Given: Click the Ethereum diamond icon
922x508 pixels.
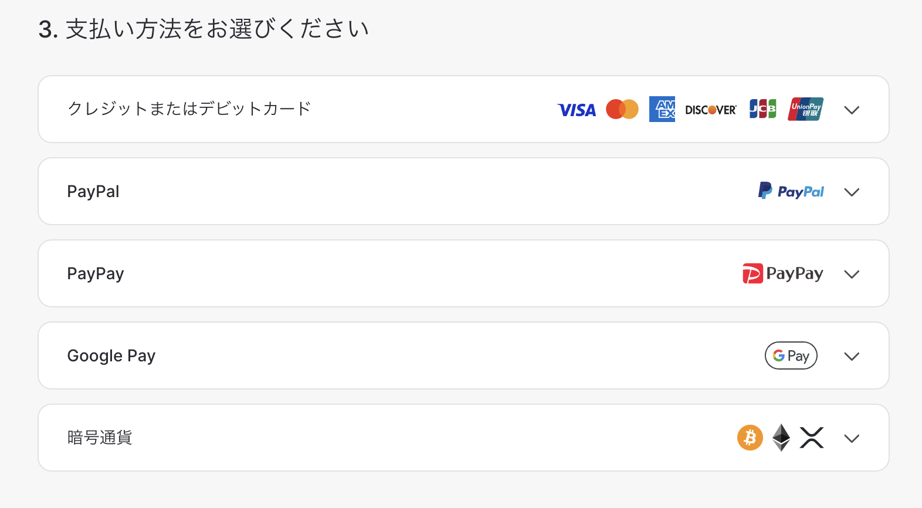Looking at the screenshot, I should point(781,438).
